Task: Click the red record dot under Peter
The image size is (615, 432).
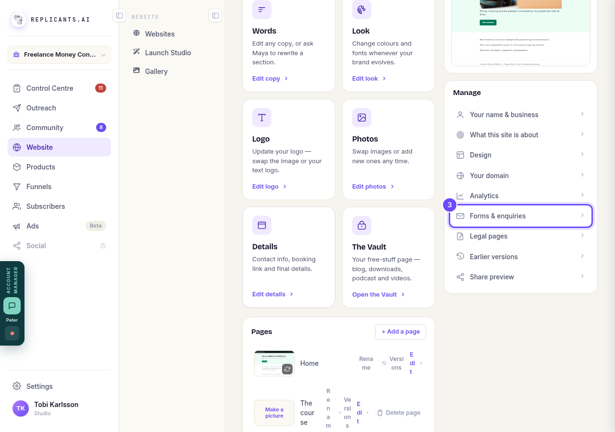Action: pyautogui.click(x=12, y=333)
